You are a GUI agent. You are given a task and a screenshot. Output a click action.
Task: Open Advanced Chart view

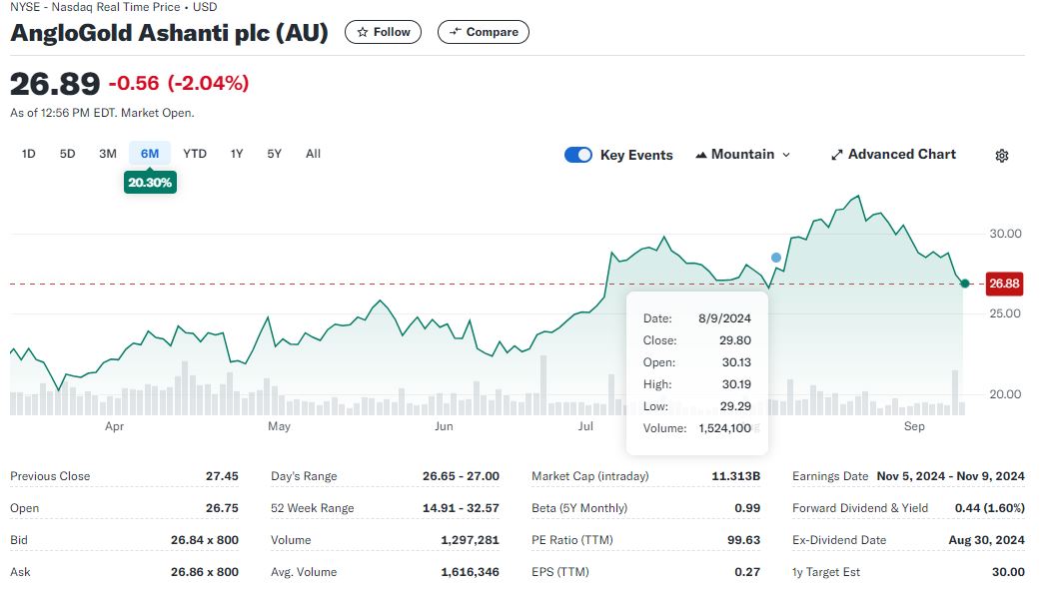893,155
